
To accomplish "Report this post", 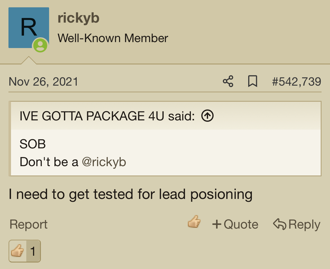I will (28, 224).
